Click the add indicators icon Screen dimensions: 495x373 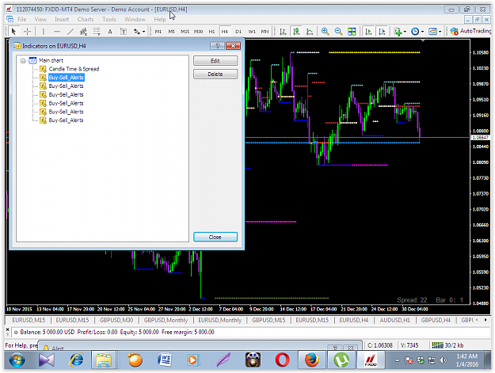pyautogui.click(x=398, y=31)
